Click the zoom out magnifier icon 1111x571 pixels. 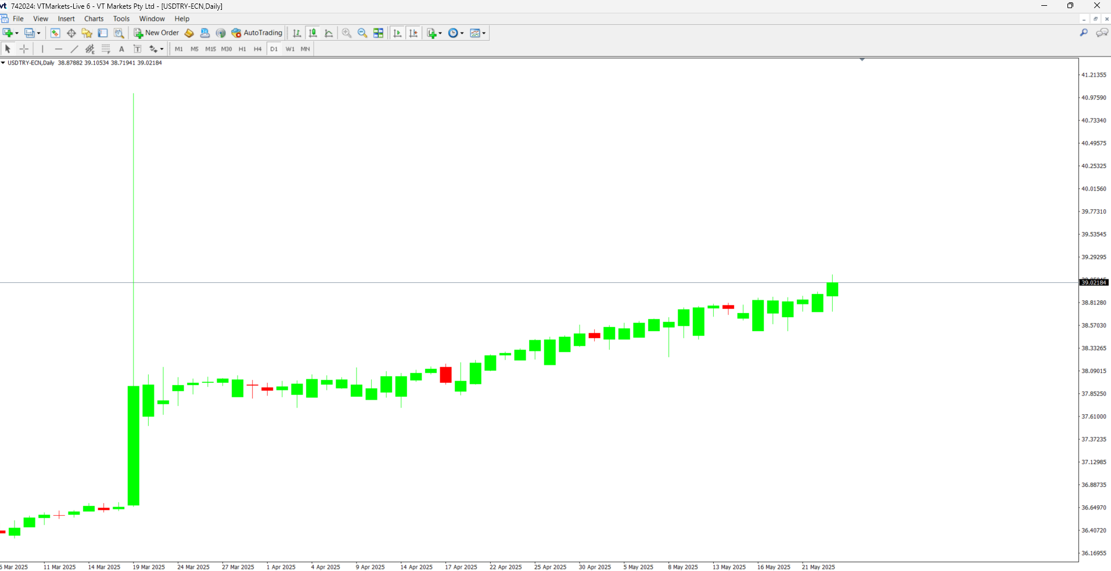[x=362, y=33]
